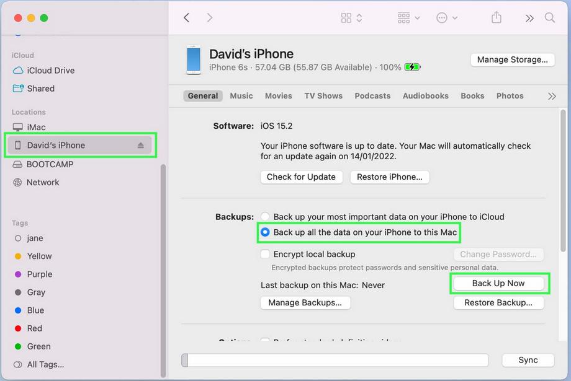571x381 pixels.
Task: Click the BOOTCAMP drive icon
Action: 17,165
